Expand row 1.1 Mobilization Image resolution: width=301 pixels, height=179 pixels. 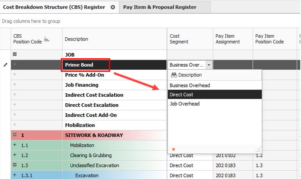pos(14,145)
